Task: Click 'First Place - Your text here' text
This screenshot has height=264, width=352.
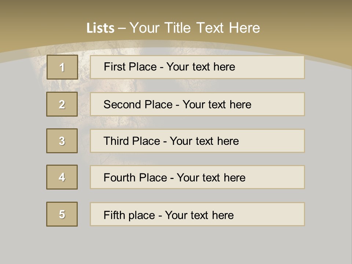Action: point(169,67)
